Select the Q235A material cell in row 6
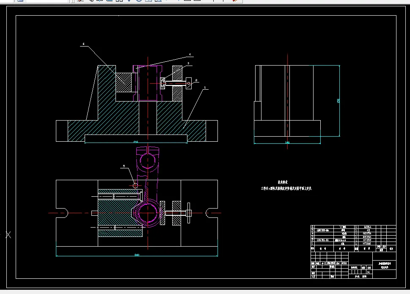Image resolution: width=410 pixels, height=294 pixels. (368, 227)
